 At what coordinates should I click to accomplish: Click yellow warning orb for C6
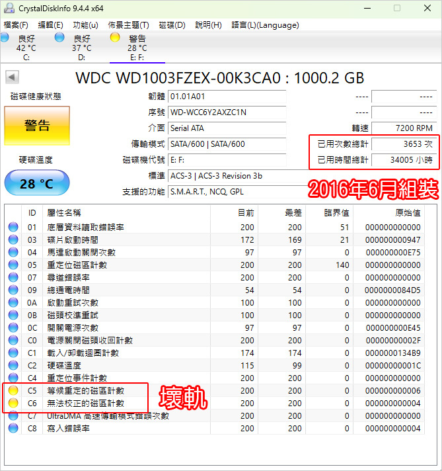[13, 403]
